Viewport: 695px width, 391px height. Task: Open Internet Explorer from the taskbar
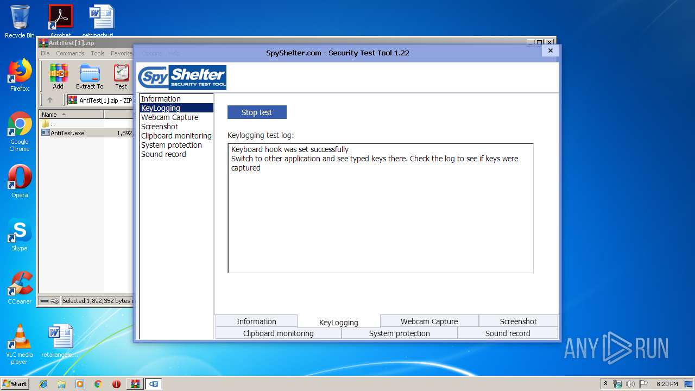[x=43, y=383]
